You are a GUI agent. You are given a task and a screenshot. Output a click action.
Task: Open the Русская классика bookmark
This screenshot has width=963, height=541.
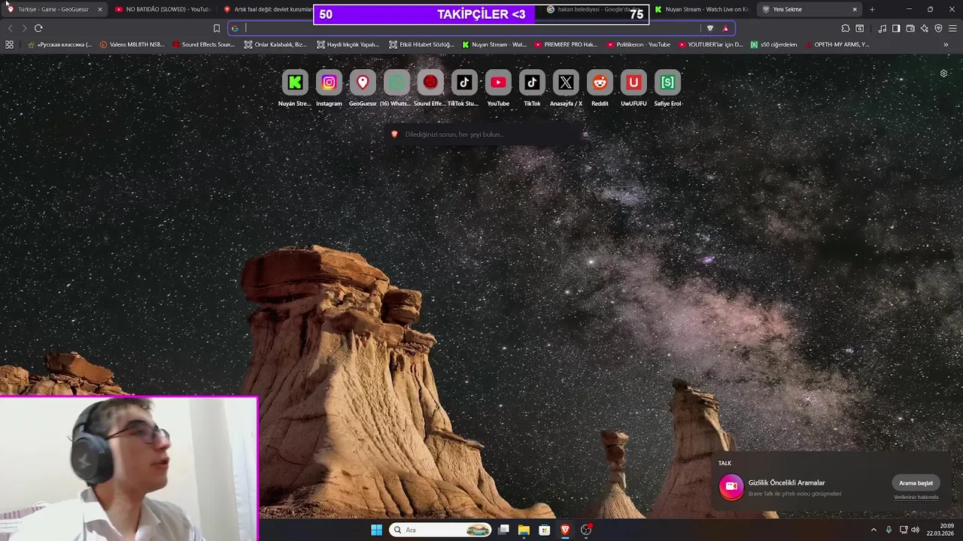(x=59, y=44)
